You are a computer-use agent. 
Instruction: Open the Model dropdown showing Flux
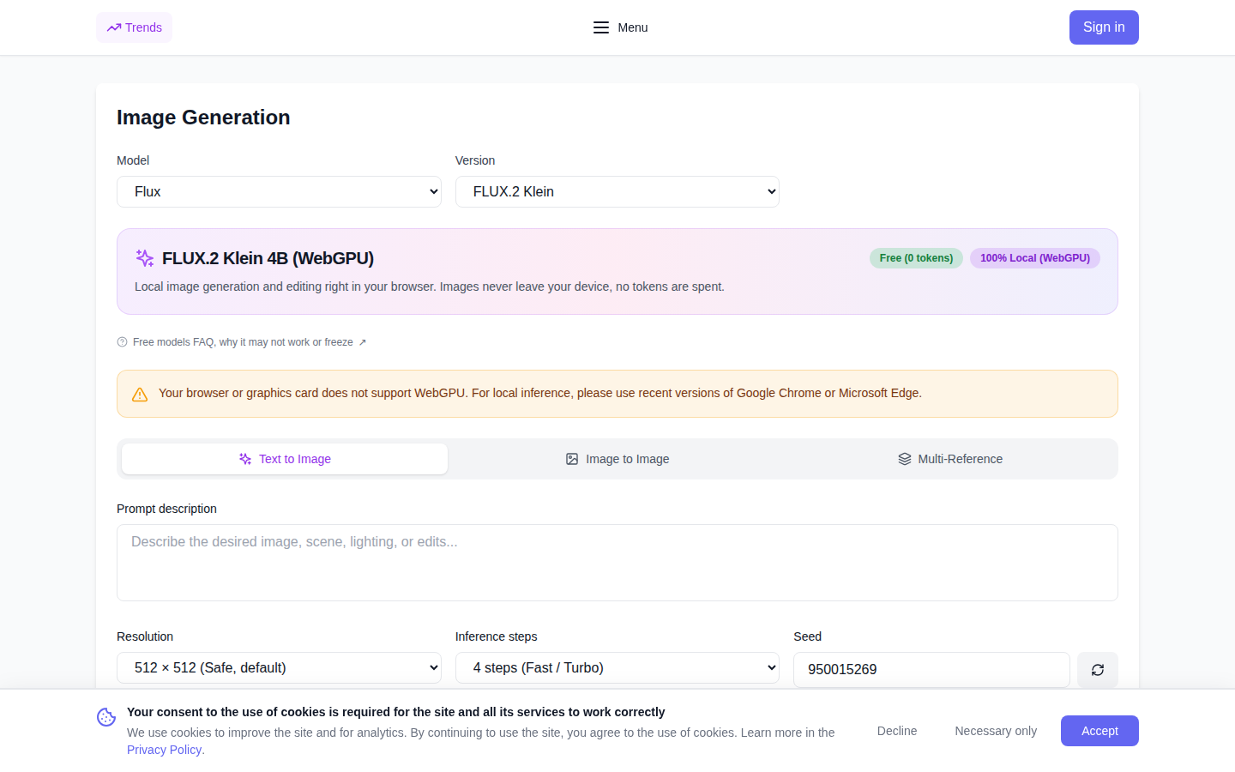pyautogui.click(x=279, y=191)
